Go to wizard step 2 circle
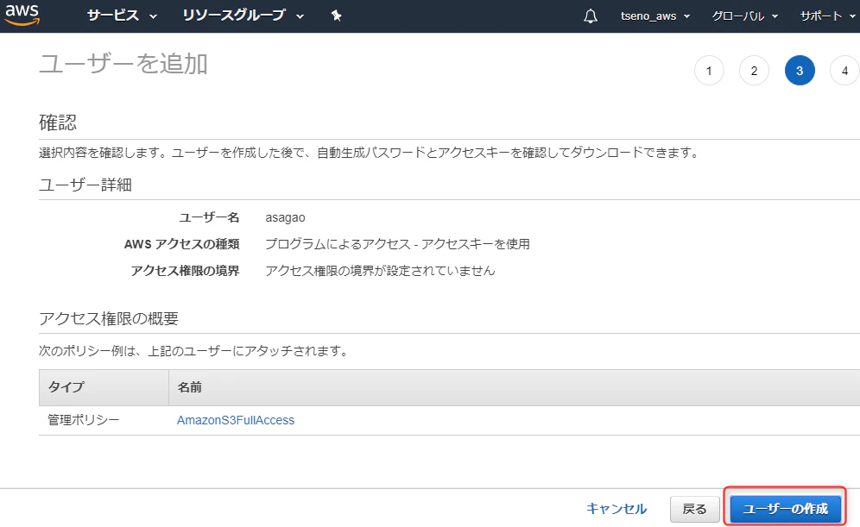 tap(754, 71)
